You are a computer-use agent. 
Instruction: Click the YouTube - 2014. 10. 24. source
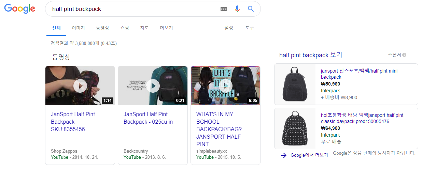pyautogui.click(x=74, y=157)
